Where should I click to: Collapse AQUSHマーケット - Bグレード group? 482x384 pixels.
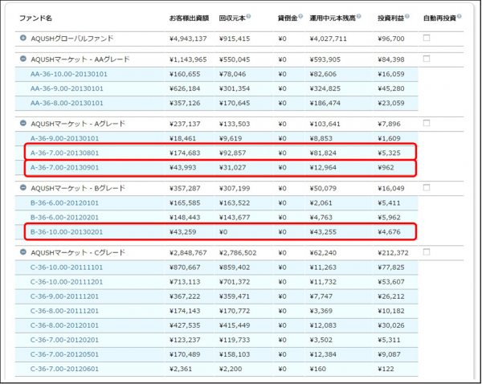point(23,187)
